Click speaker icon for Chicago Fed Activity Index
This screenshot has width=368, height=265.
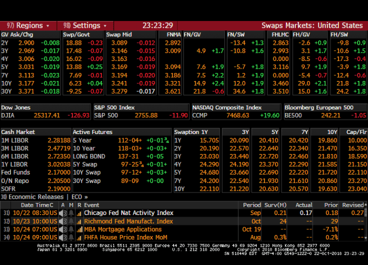point(63,213)
